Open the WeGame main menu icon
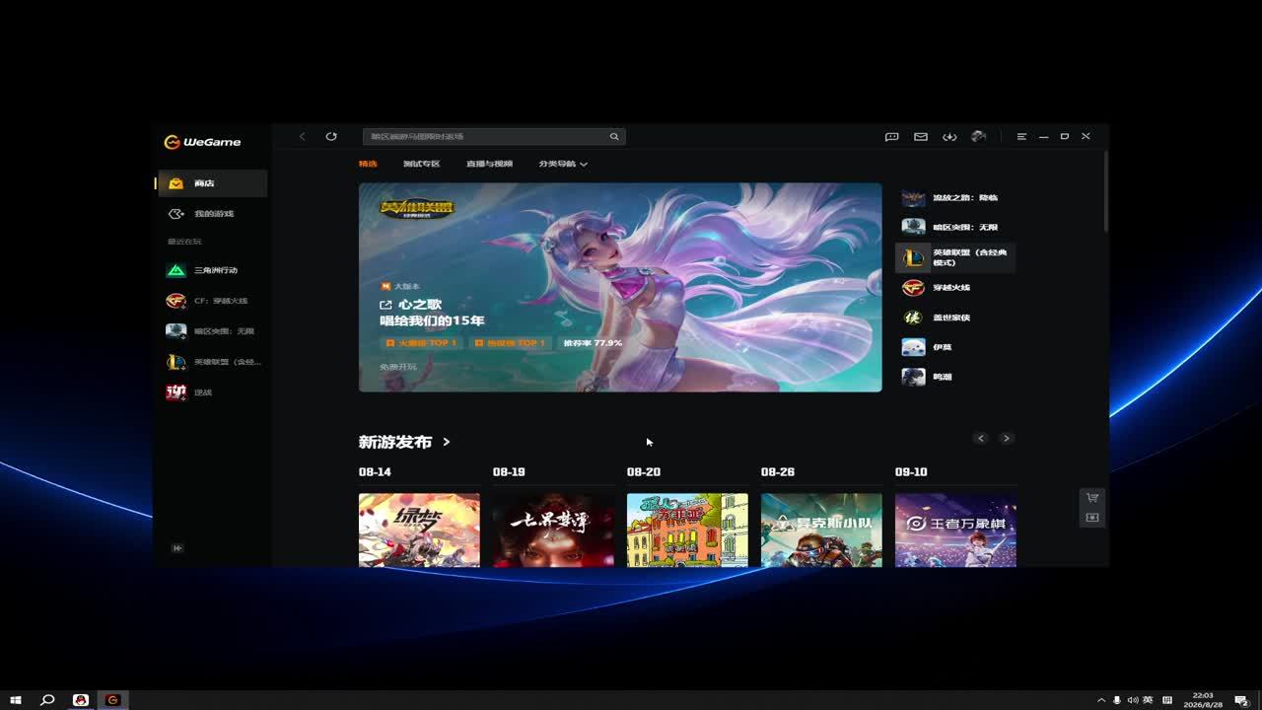The height and width of the screenshot is (710, 1262). click(x=1021, y=136)
